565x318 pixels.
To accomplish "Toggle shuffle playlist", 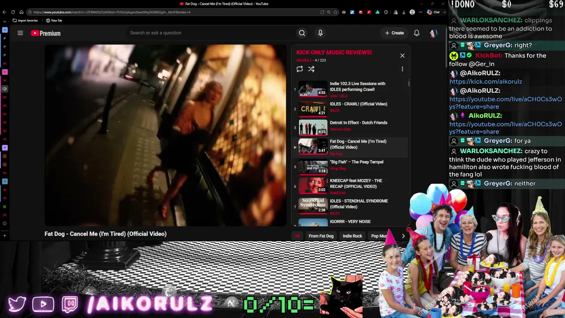I will pyautogui.click(x=311, y=69).
